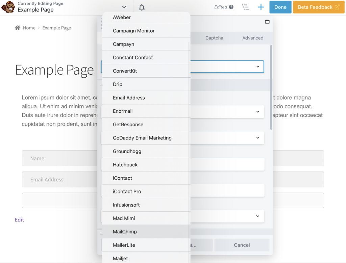Click the plus icon to add content

(261, 7)
